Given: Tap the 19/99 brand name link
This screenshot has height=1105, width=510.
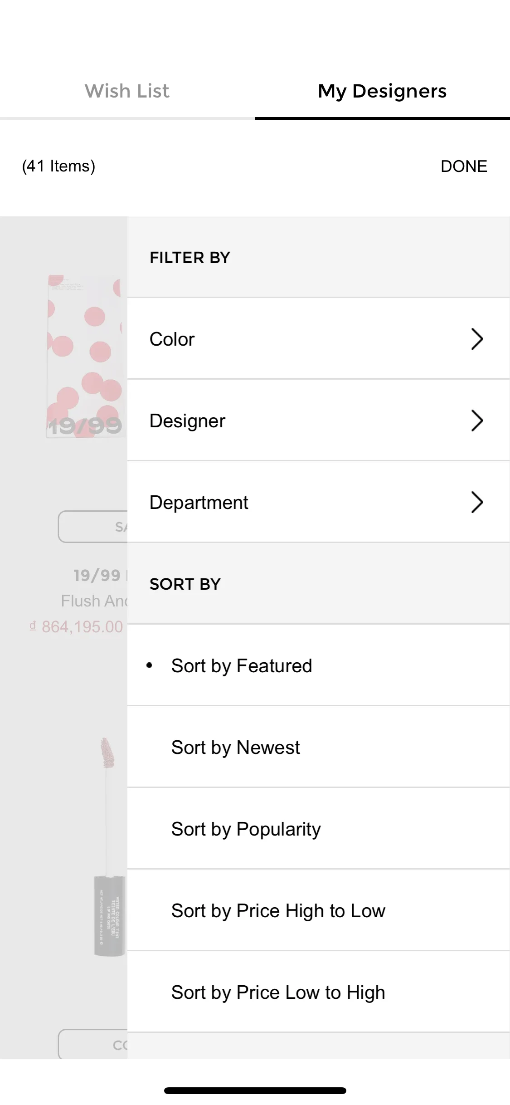Looking at the screenshot, I should point(97,575).
